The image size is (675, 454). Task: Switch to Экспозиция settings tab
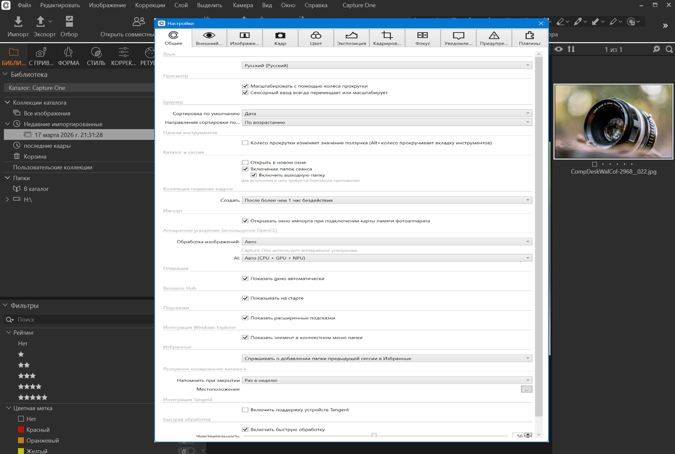pos(351,38)
